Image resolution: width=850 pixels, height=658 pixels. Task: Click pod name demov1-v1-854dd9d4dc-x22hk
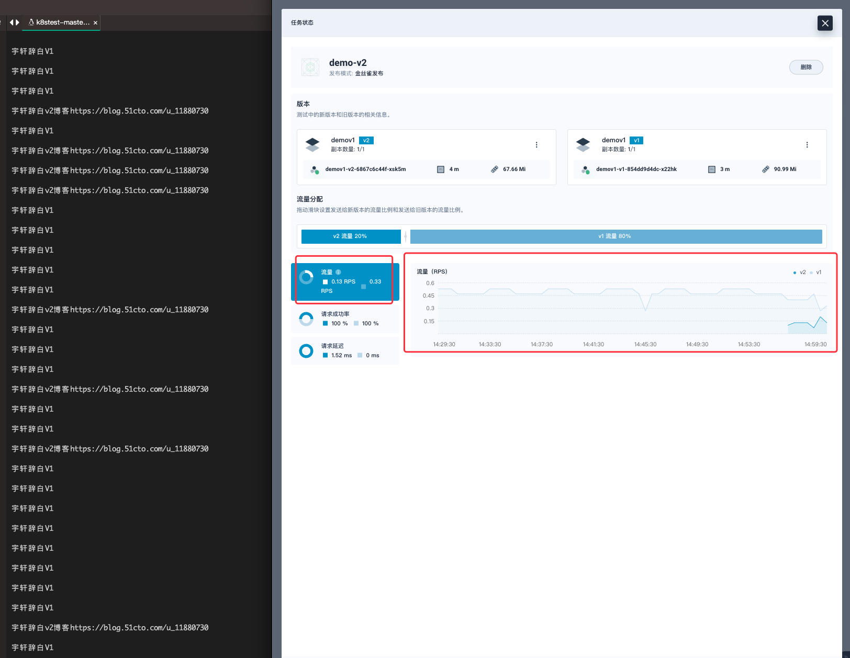(636, 169)
